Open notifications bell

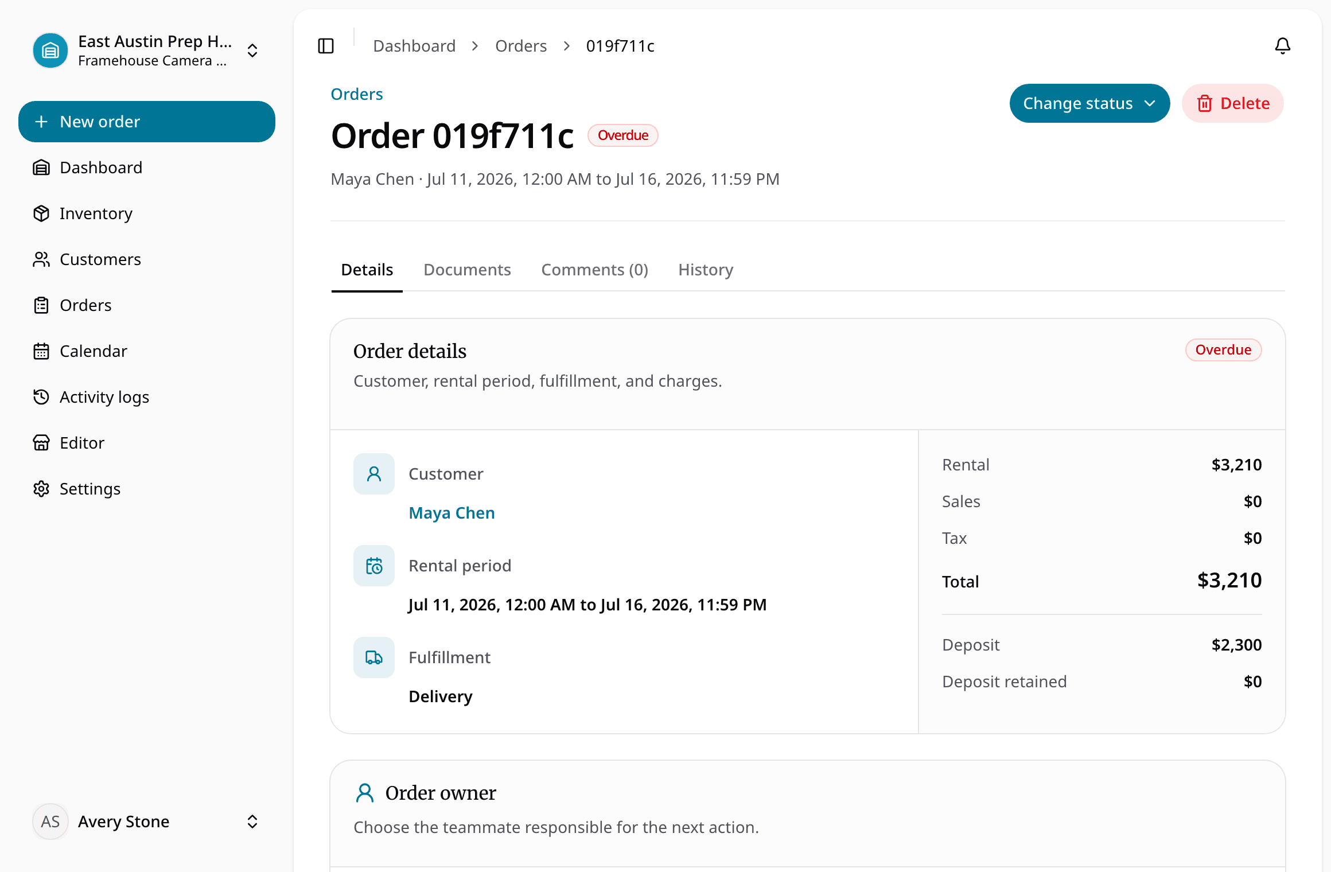(1282, 46)
